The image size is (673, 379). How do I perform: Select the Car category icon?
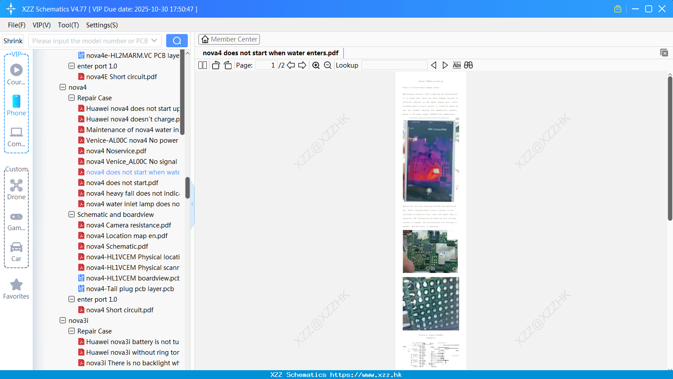(x=16, y=252)
